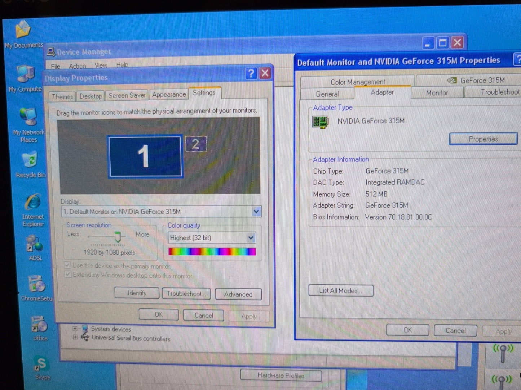Select the Settings tab in Display Properties
Screen dimensions: 521x390
tap(204, 93)
